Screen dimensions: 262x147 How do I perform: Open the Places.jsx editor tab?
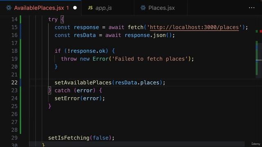tap(160, 8)
